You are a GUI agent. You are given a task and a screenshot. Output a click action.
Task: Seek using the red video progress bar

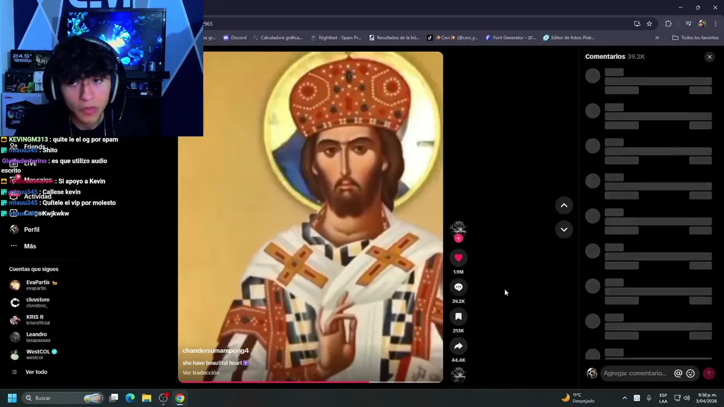tap(311, 382)
